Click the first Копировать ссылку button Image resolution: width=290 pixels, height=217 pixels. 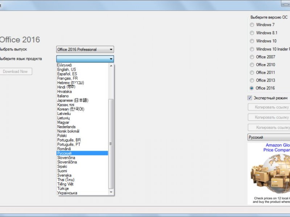click(x=269, y=107)
